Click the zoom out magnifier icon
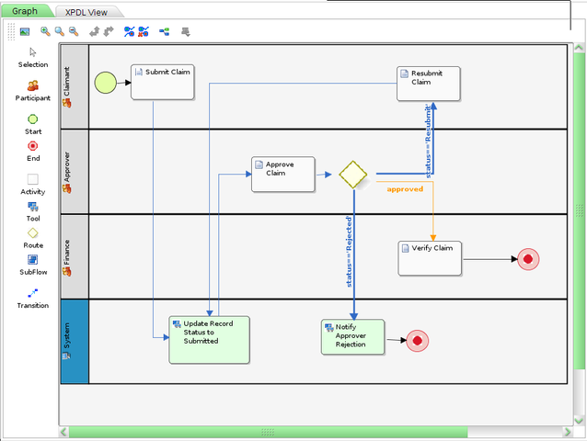 pyautogui.click(x=74, y=31)
